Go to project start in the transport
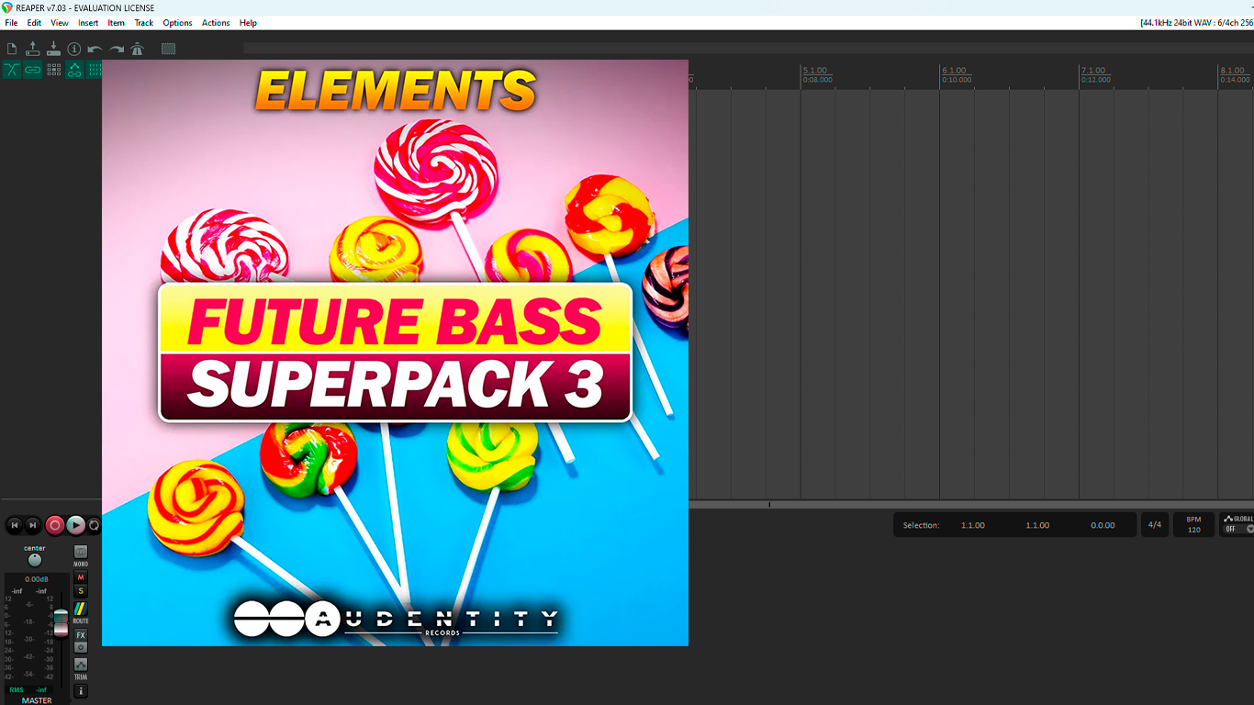This screenshot has width=1254, height=705. (x=15, y=525)
